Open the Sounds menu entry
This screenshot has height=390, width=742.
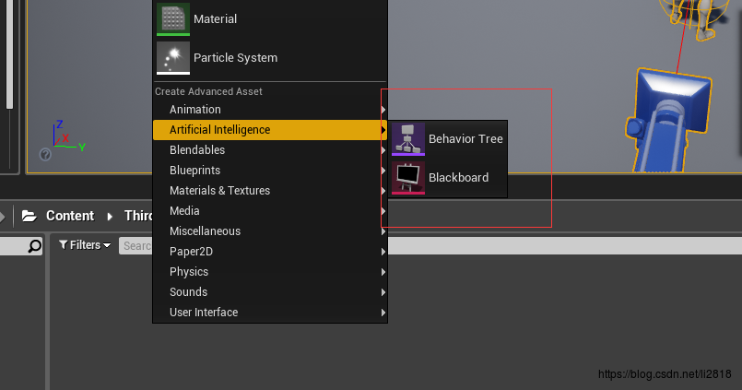click(x=188, y=292)
